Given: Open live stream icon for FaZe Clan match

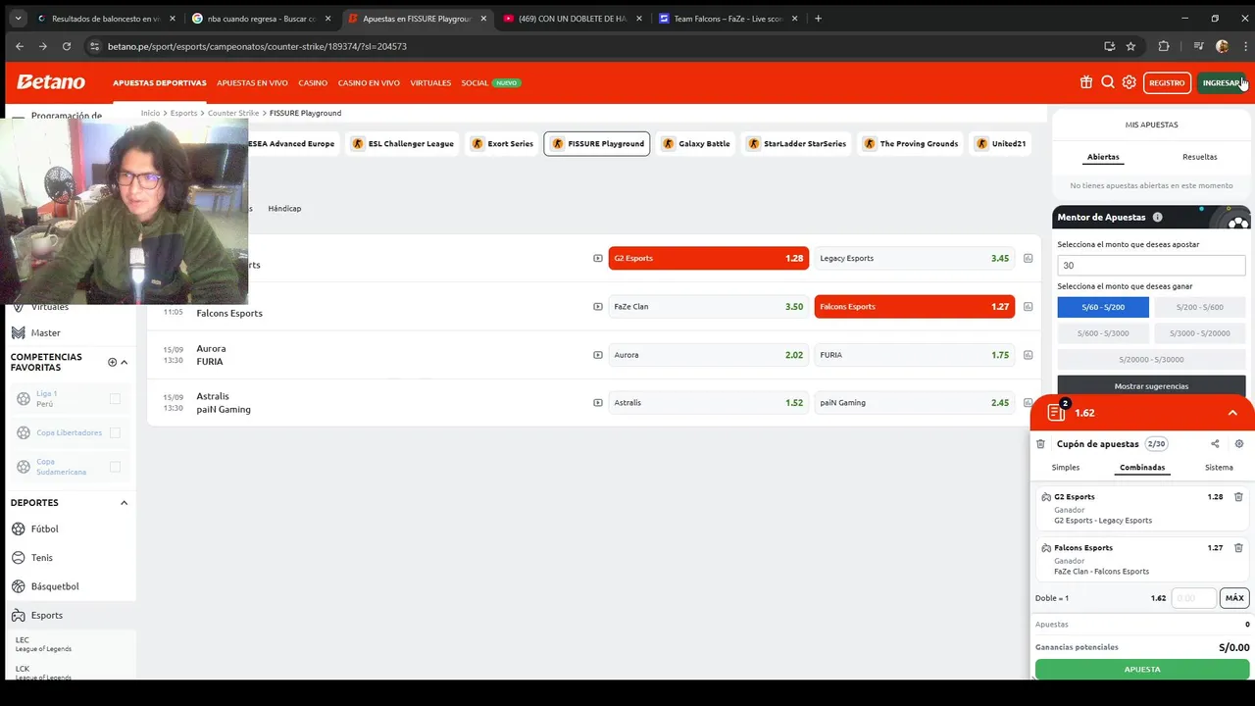Looking at the screenshot, I should coord(598,306).
